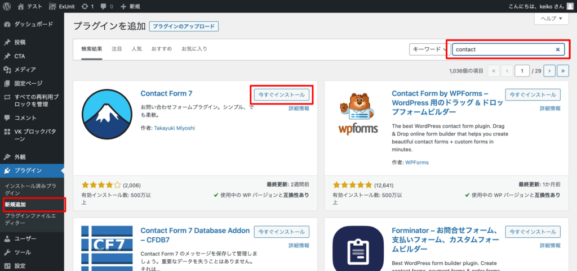
Task: Open 外観 in sidebar
Action: (x=32, y=157)
